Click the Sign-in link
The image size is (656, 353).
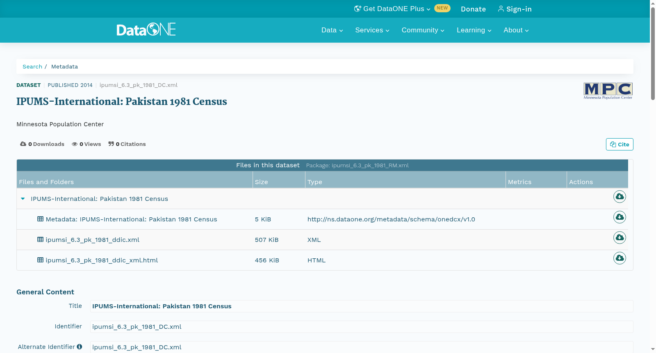(x=515, y=9)
